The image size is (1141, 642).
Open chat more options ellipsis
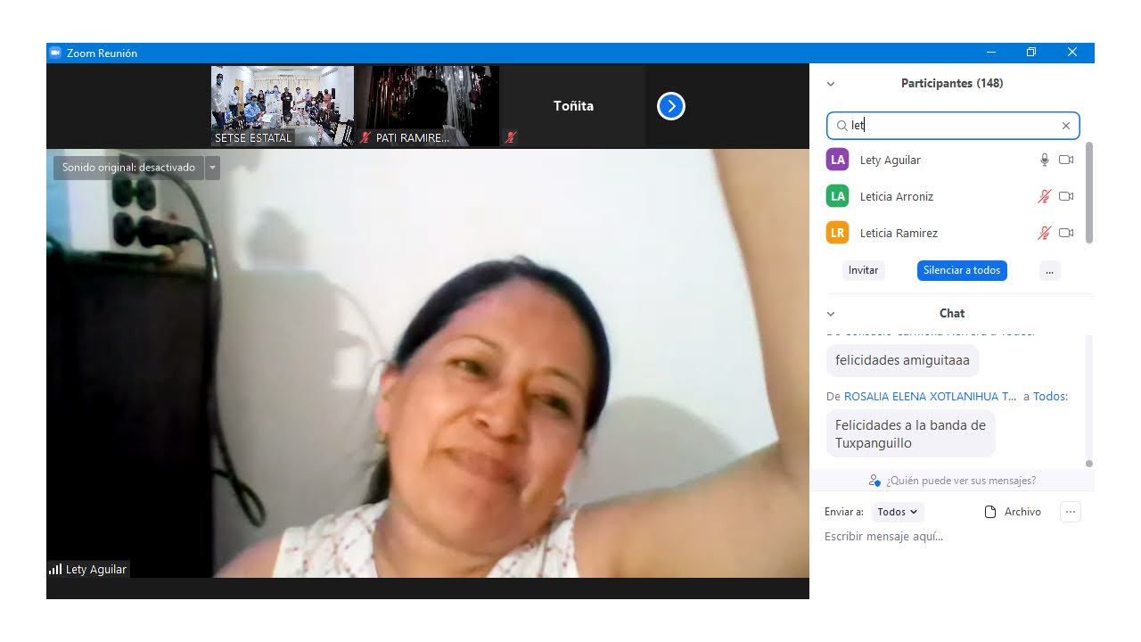click(1071, 512)
